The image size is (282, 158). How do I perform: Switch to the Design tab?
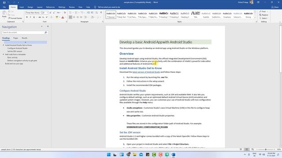pyautogui.click(x=30, y=7)
